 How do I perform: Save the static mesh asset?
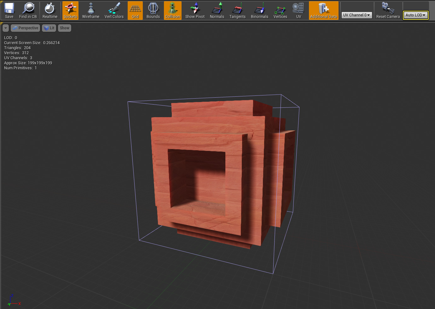click(9, 10)
